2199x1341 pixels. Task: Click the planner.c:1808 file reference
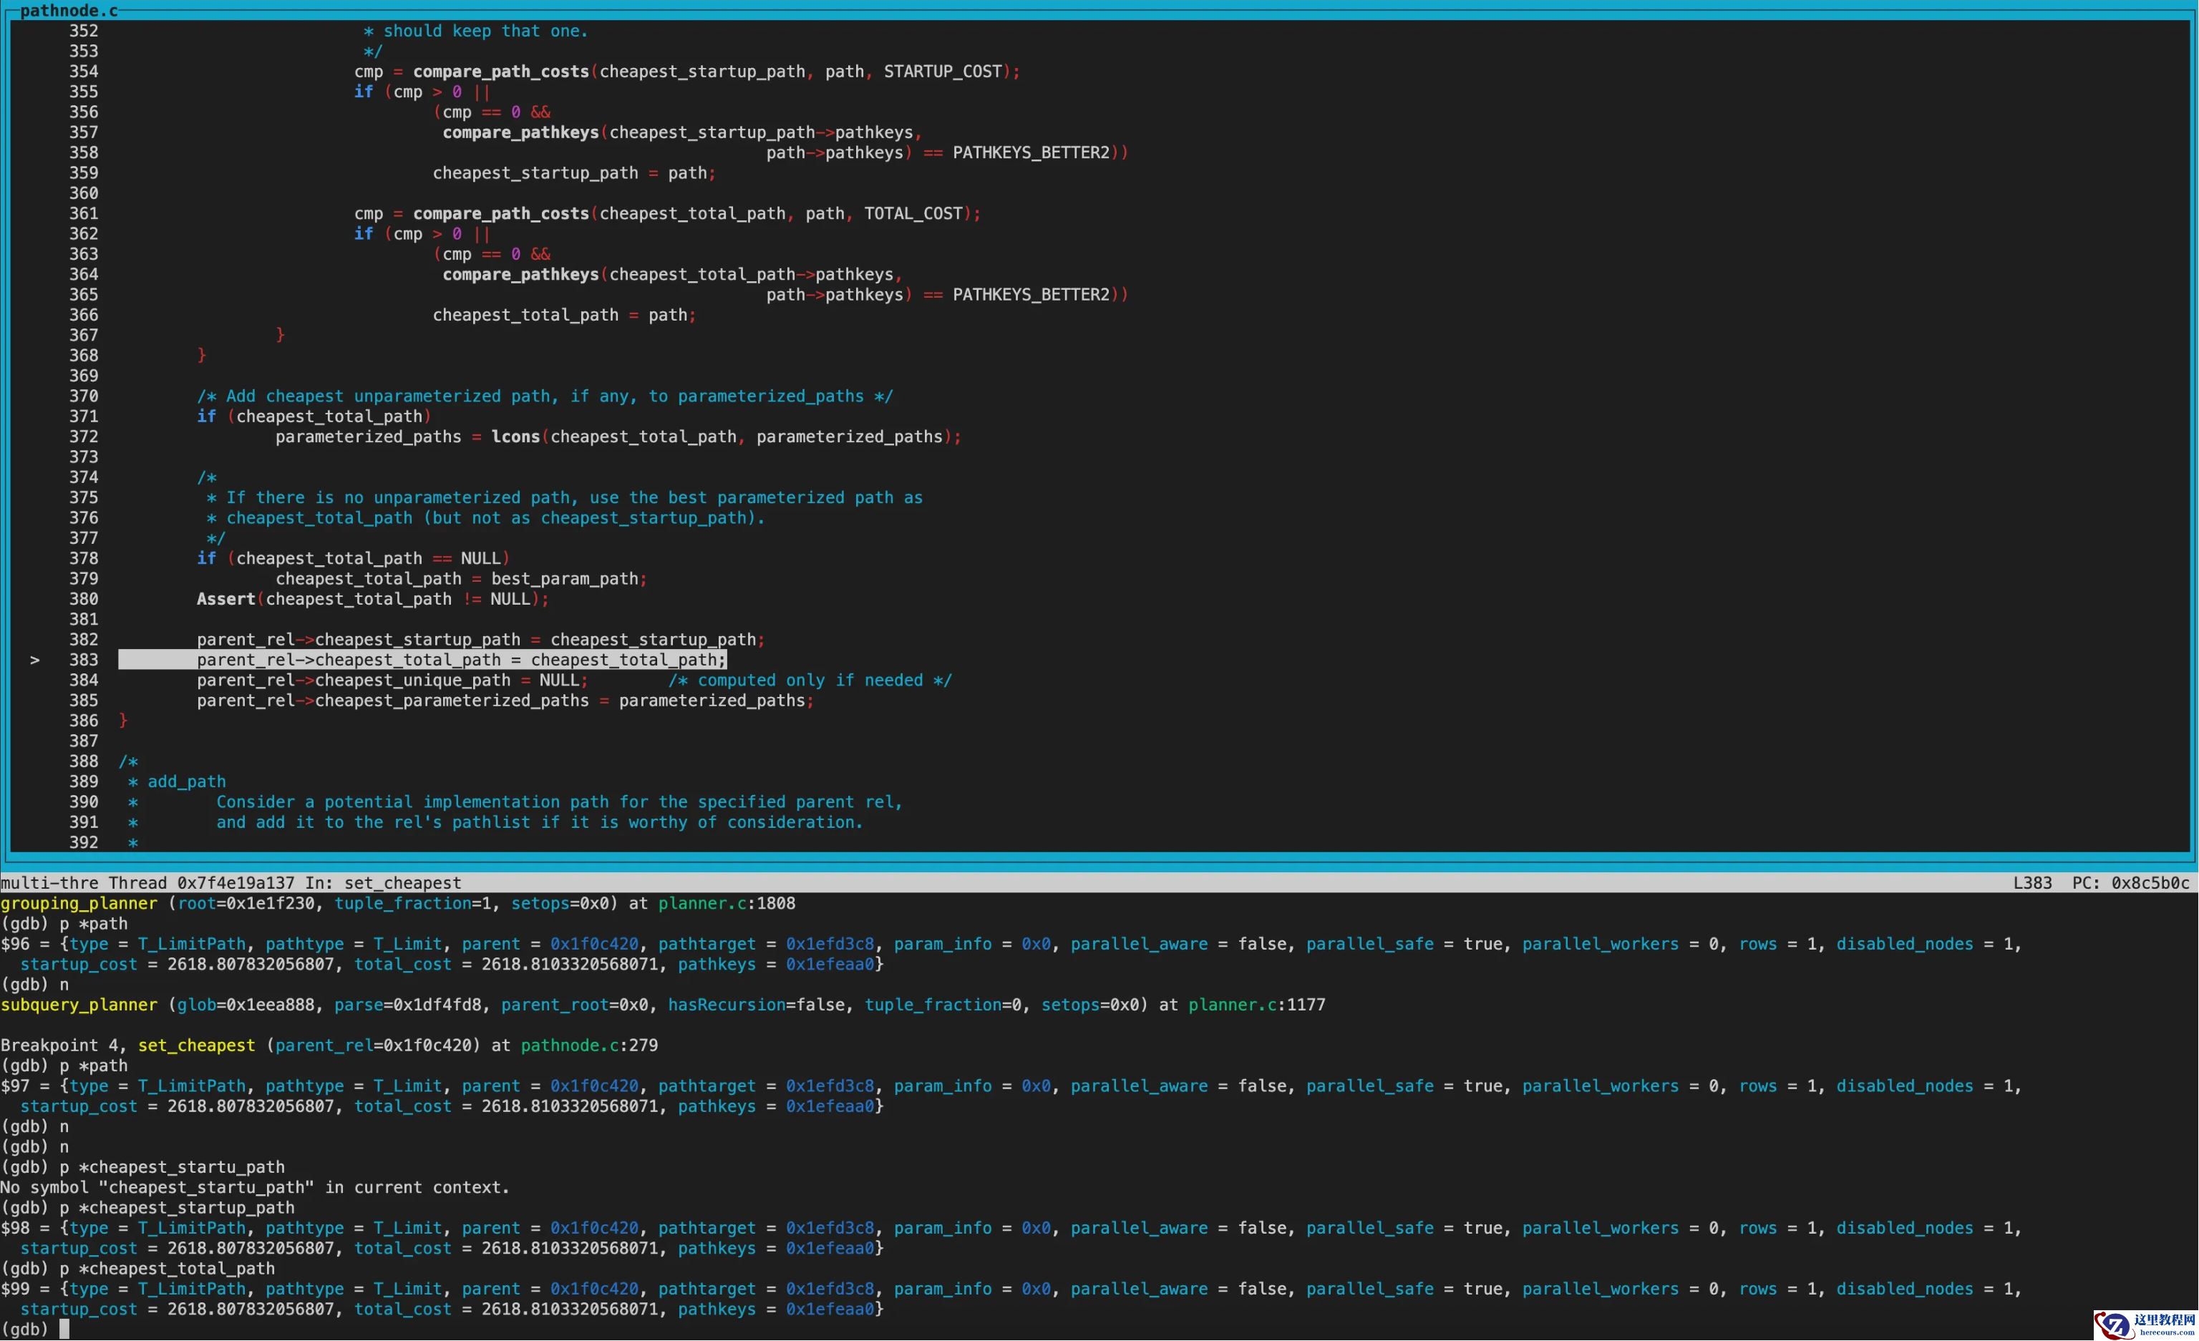[x=727, y=904]
